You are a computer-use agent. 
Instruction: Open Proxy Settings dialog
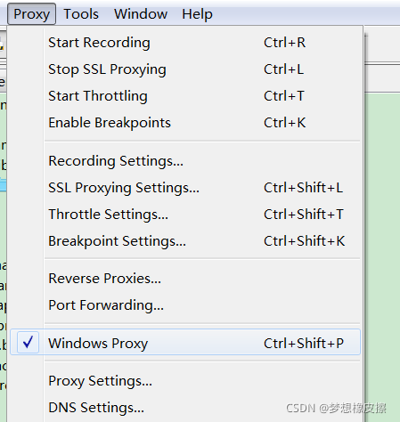[185, 381]
